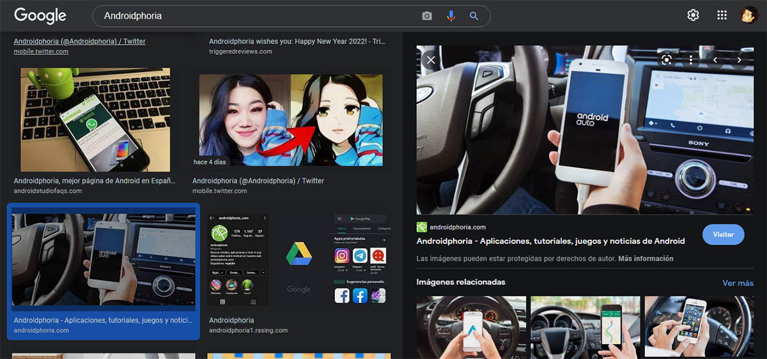Image resolution: width=767 pixels, height=359 pixels.
Task: Open the Google apps grid
Action: [x=722, y=15]
